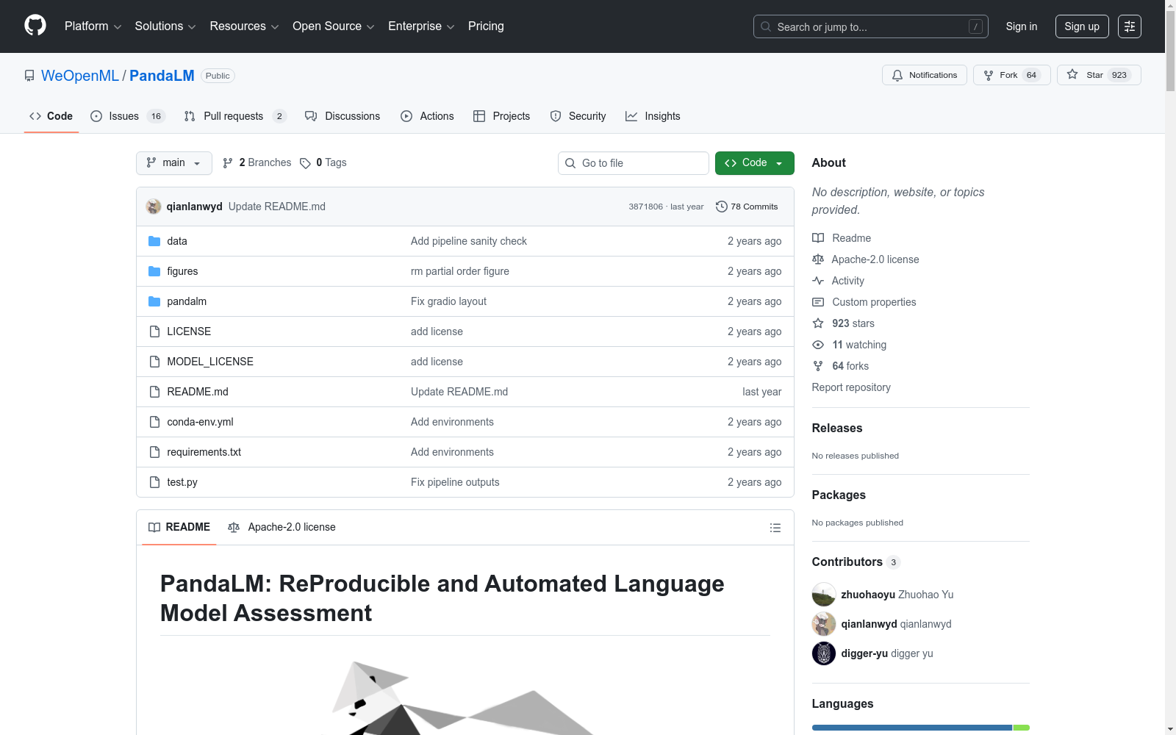Click the commit history clock icon
The image size is (1176, 735).
721,207
